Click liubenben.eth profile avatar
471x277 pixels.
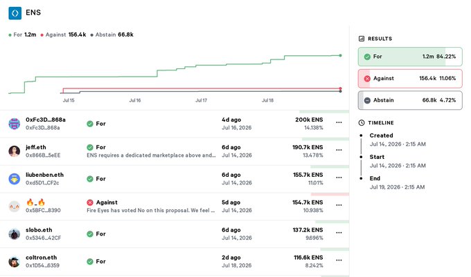tap(14, 179)
